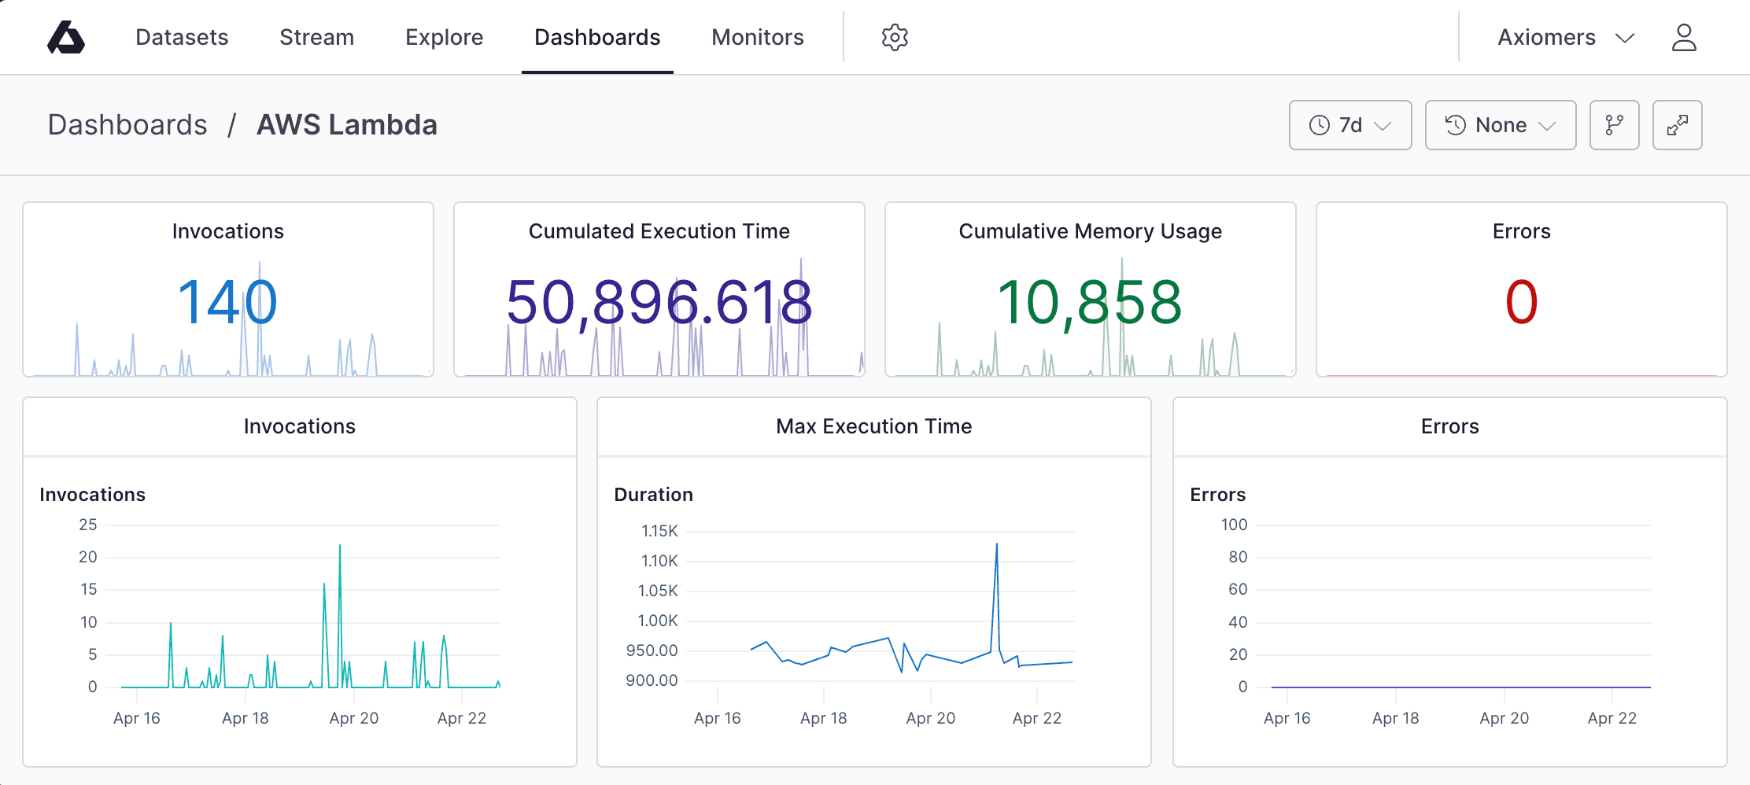Screen dimensions: 1750x785
Task: Click the user profile icon
Action: click(x=1684, y=36)
